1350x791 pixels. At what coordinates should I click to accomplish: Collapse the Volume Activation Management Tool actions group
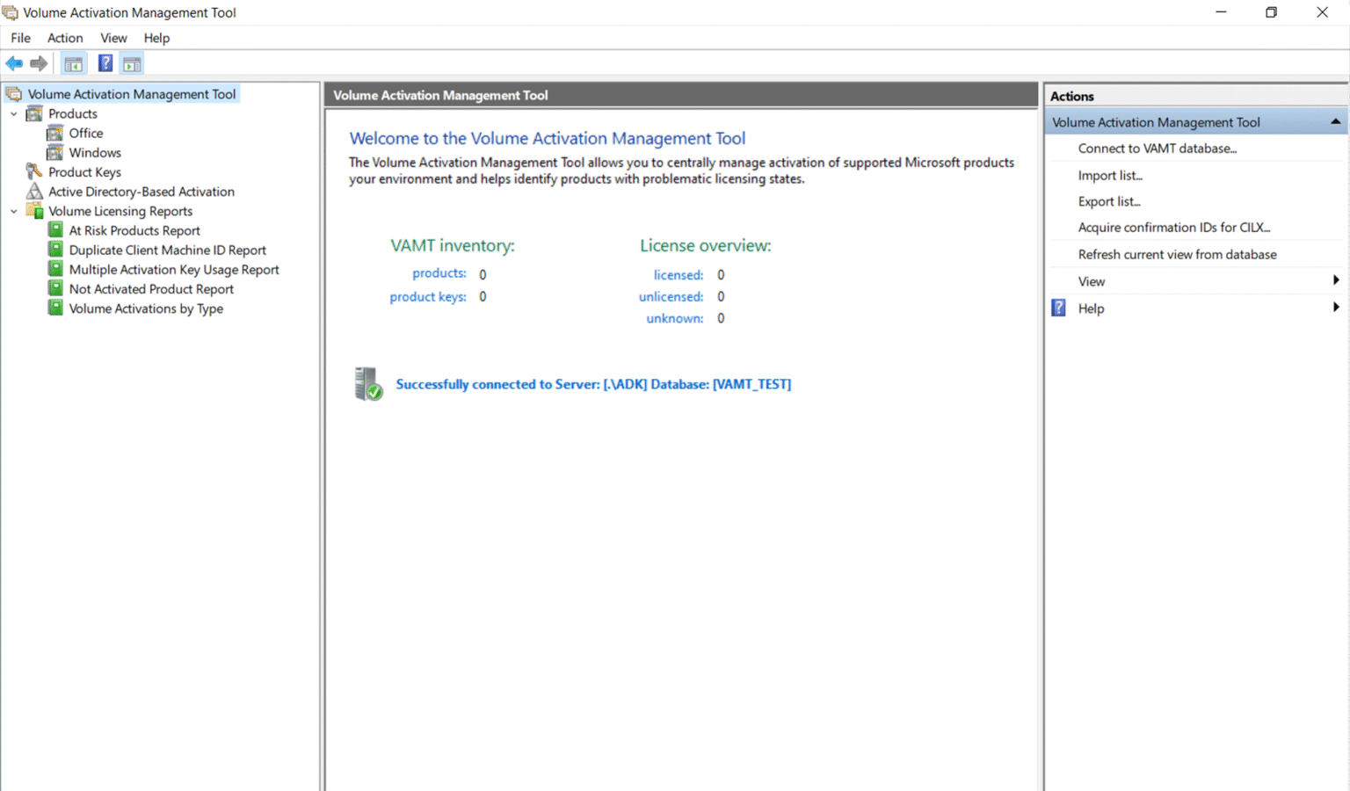point(1335,121)
